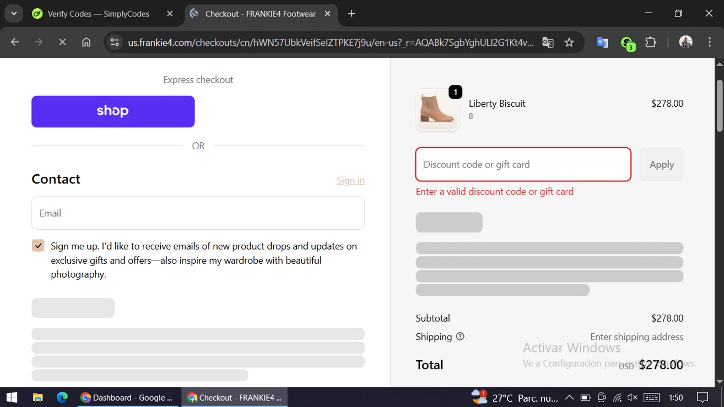
Task: Open Chrome three-dot menu
Action: (710, 42)
